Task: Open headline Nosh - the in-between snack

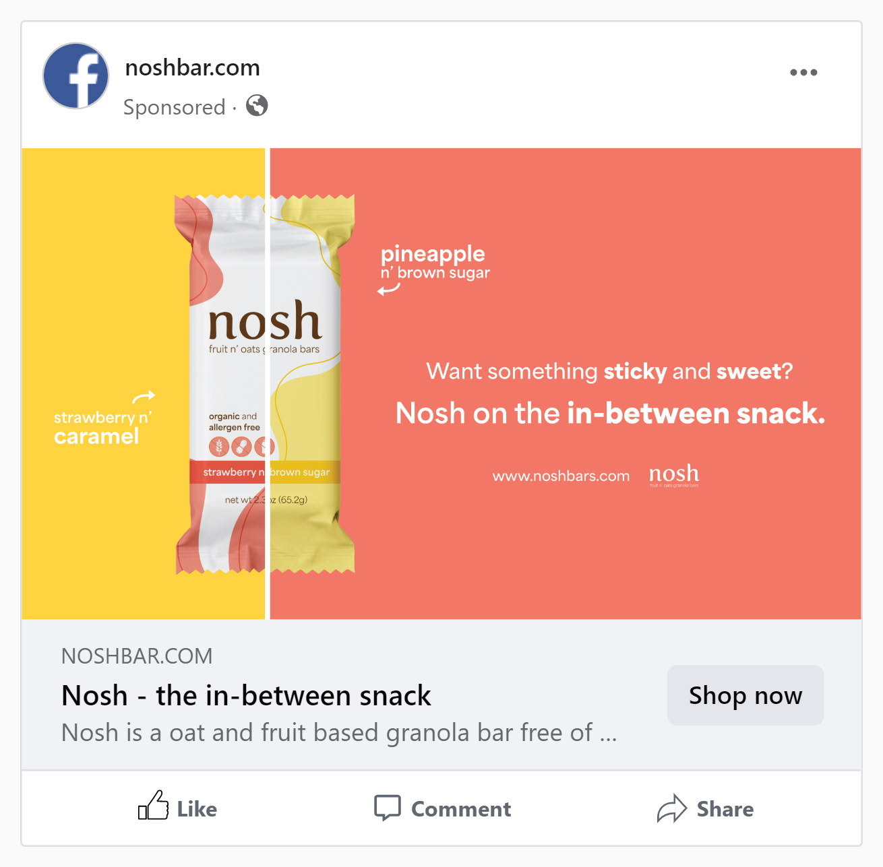Action: [246, 695]
